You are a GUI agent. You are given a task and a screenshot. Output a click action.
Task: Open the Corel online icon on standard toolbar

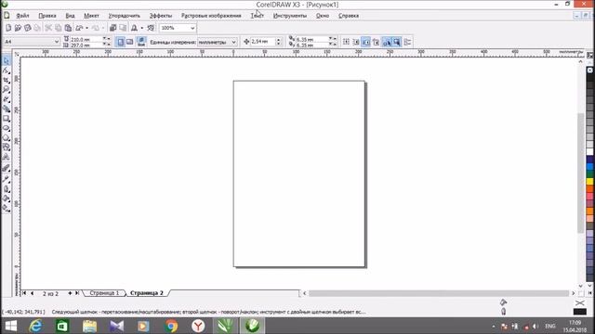pos(151,28)
